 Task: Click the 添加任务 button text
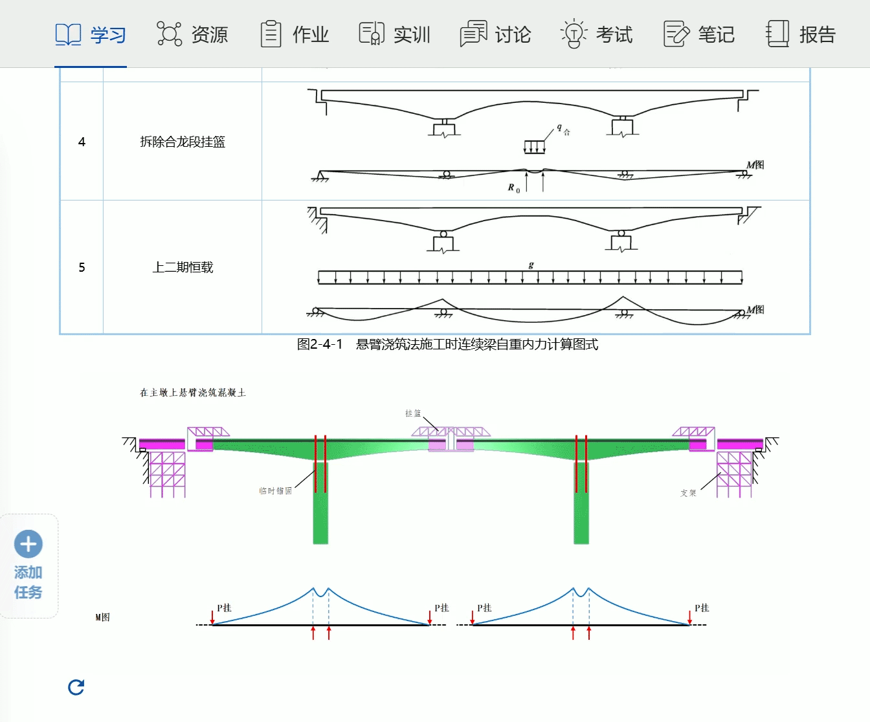click(28, 582)
